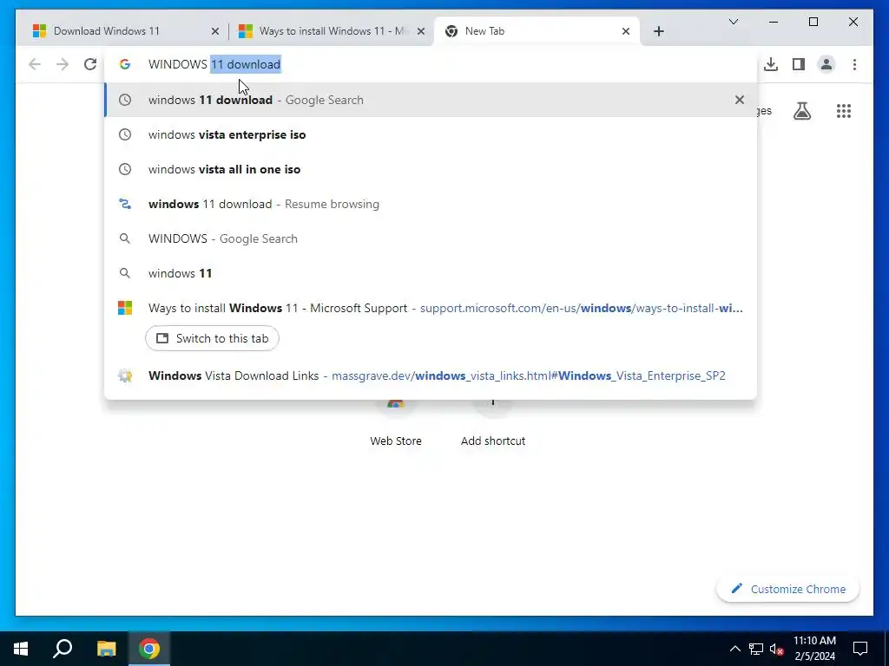This screenshot has height=666, width=889.
Task: Open 'Windows Vista Download Links' massgrave.dev suggestion
Action: tap(431, 375)
